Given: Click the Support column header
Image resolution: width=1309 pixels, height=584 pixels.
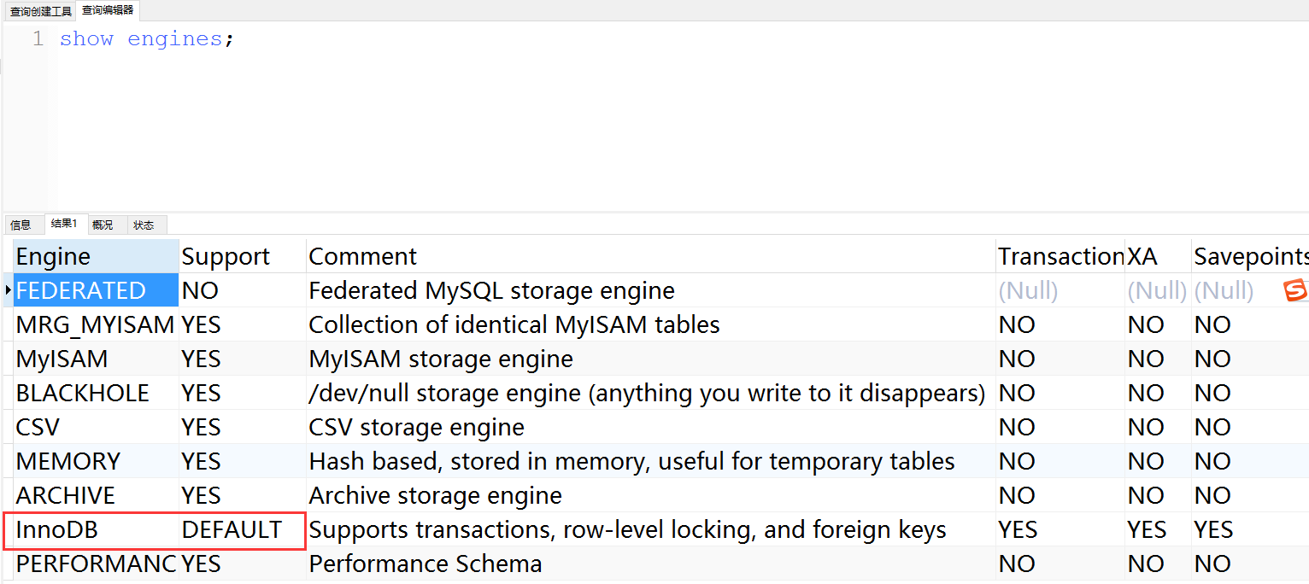Looking at the screenshot, I should (x=243, y=256).
